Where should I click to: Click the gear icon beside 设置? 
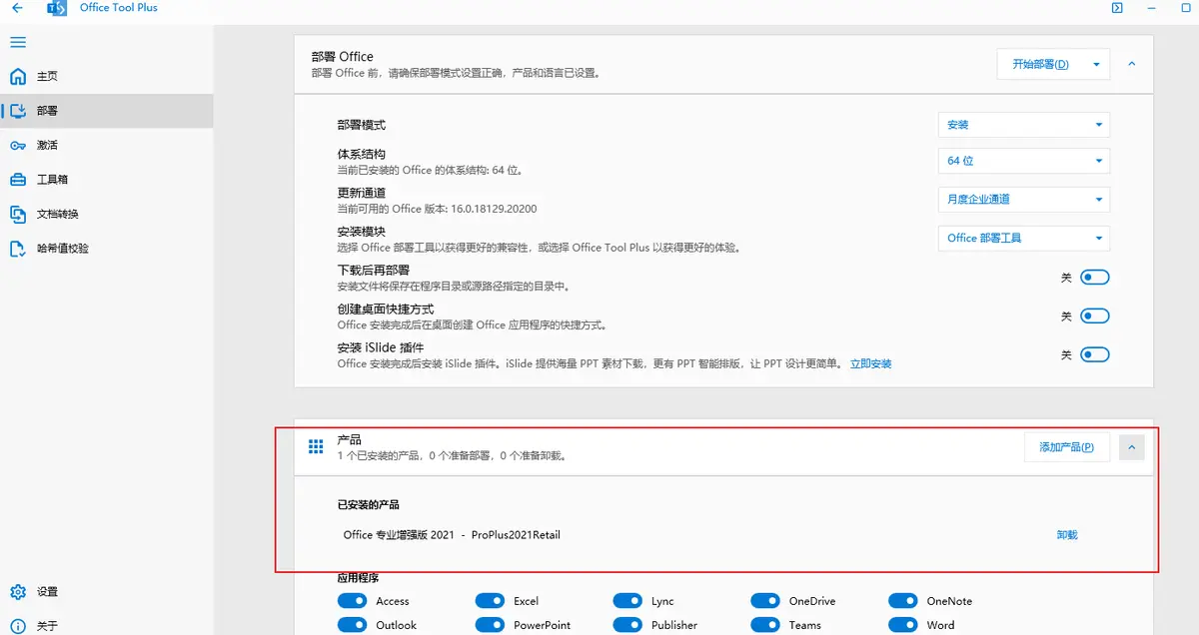(18, 592)
